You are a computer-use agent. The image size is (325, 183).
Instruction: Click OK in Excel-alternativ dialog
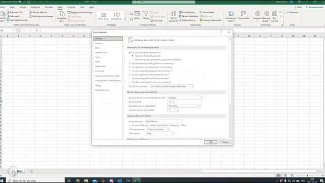(211, 142)
